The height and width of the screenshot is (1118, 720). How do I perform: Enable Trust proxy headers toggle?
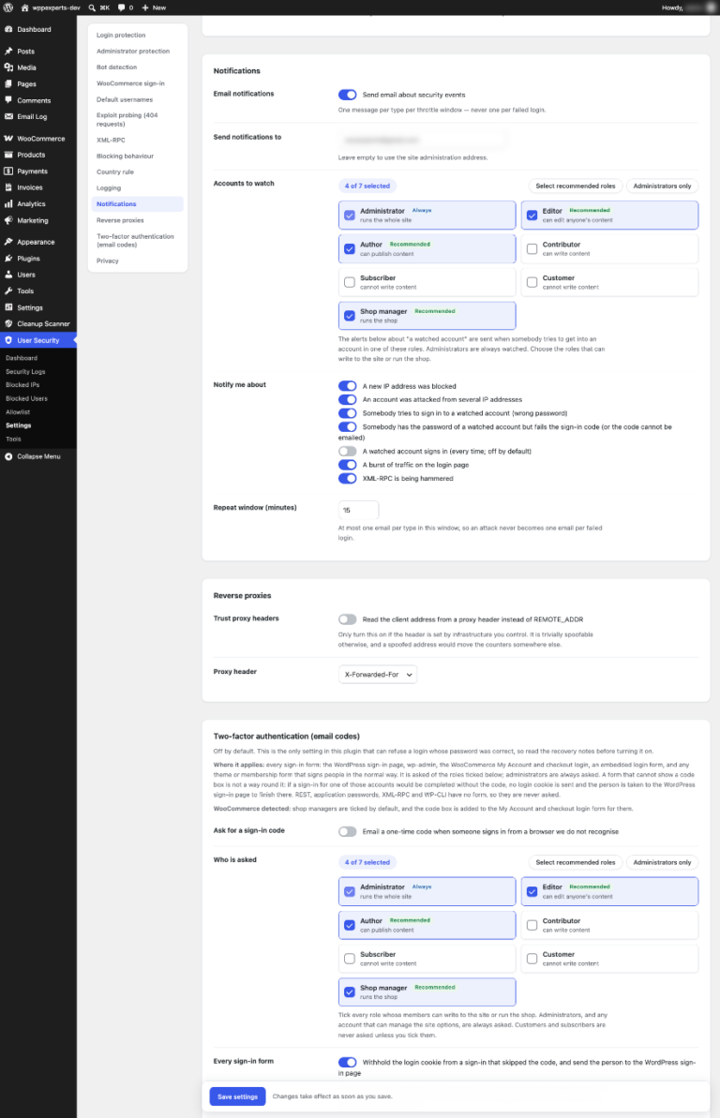pos(348,619)
